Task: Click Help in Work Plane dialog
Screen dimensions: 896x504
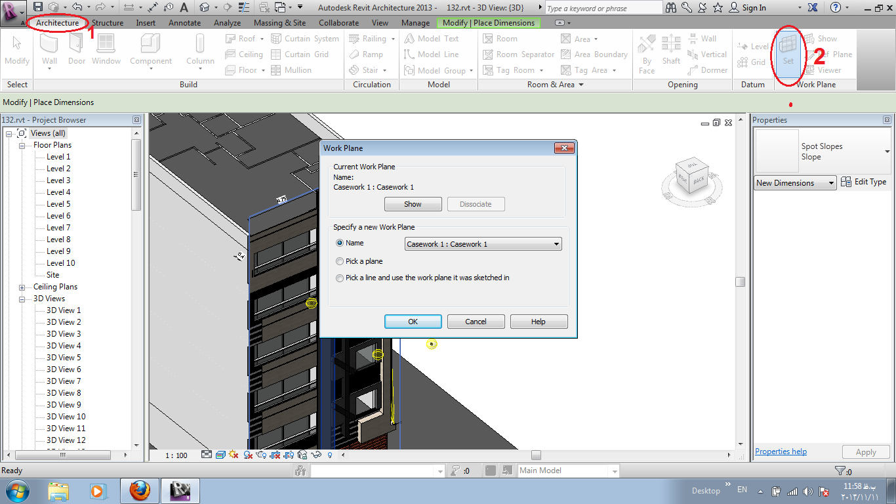Action: (x=539, y=322)
